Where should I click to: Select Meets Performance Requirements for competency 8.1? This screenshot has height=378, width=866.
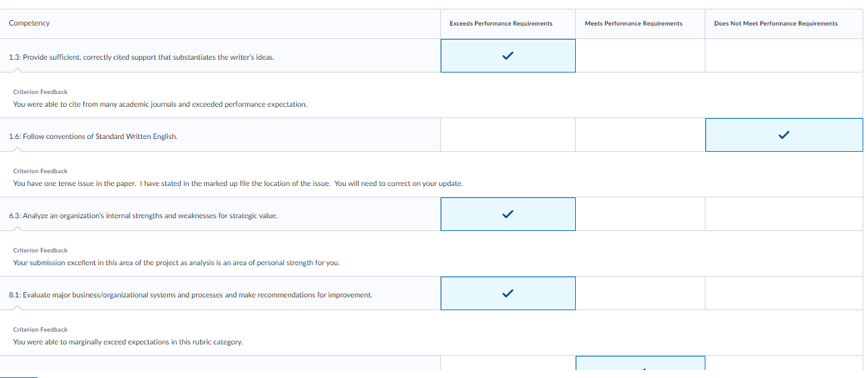pyautogui.click(x=640, y=293)
